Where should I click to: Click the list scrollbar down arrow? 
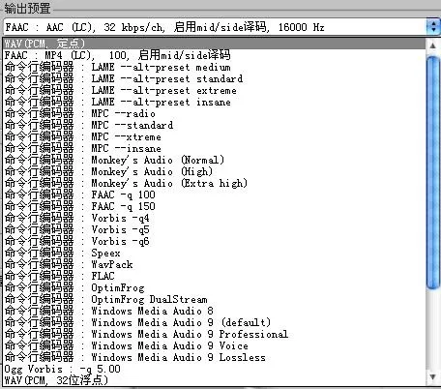(x=433, y=376)
